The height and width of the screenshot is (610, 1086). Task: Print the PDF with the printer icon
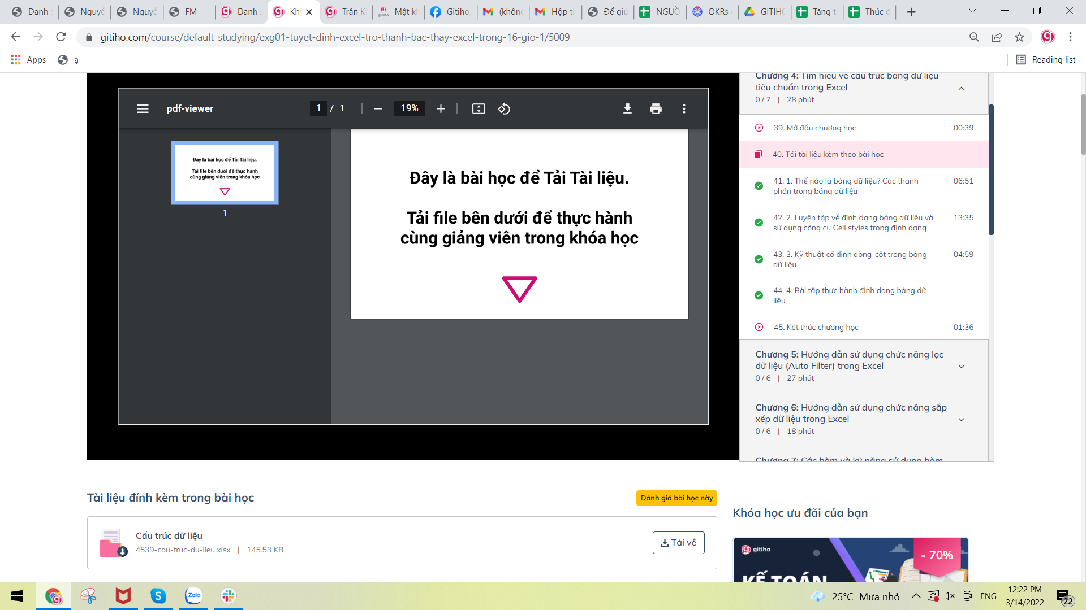656,108
